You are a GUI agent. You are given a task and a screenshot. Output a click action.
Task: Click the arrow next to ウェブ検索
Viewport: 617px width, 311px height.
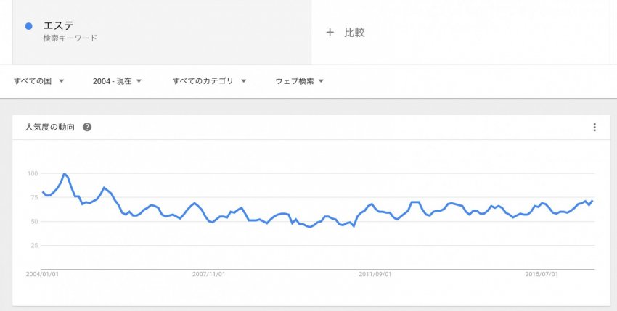[x=321, y=81]
